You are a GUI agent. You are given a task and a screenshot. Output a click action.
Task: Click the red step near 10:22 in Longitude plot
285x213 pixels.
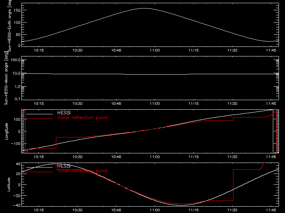click(56, 143)
